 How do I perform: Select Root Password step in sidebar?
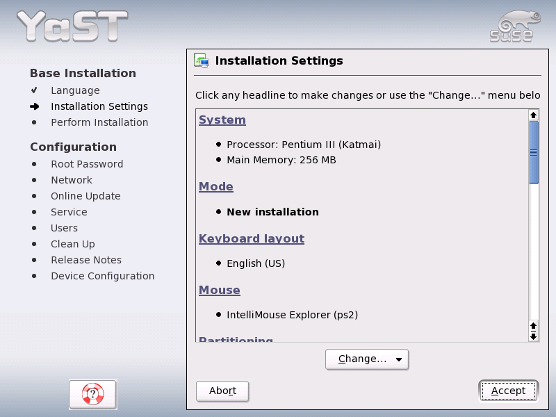87,164
